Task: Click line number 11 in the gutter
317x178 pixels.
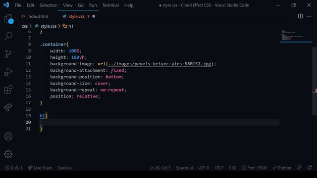Action: click(x=28, y=64)
